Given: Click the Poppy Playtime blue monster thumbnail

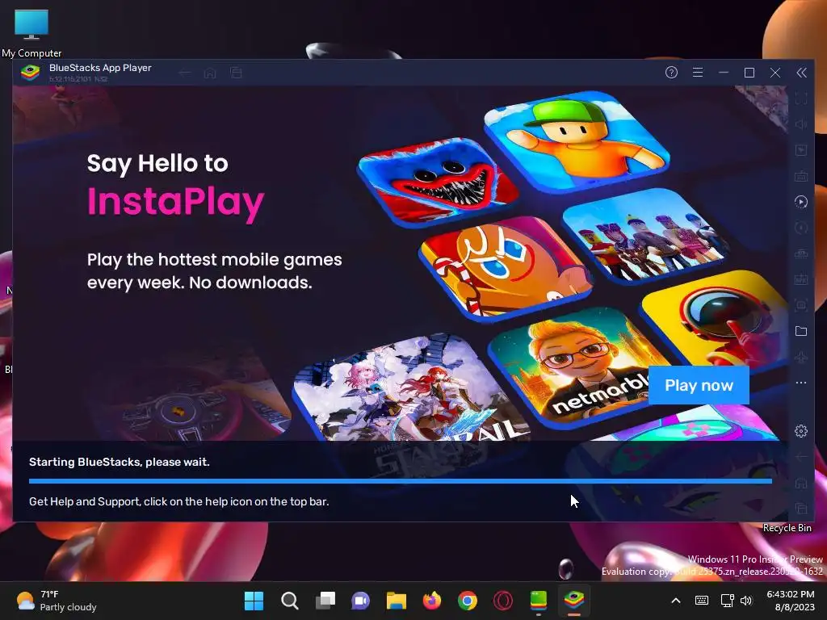Looking at the screenshot, I should 438,181.
